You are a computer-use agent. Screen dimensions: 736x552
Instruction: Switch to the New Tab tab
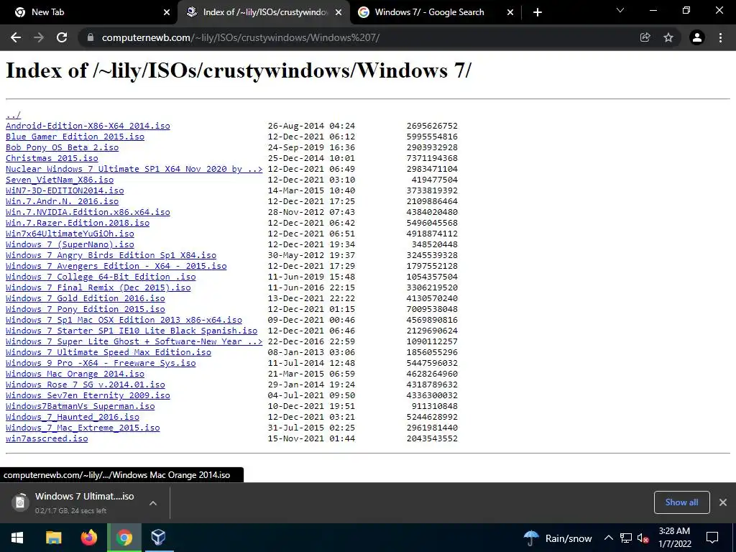(x=89, y=12)
